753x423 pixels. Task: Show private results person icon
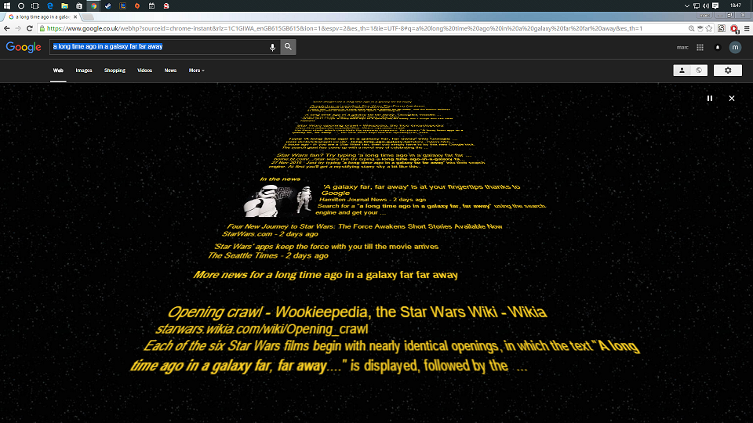[682, 70]
